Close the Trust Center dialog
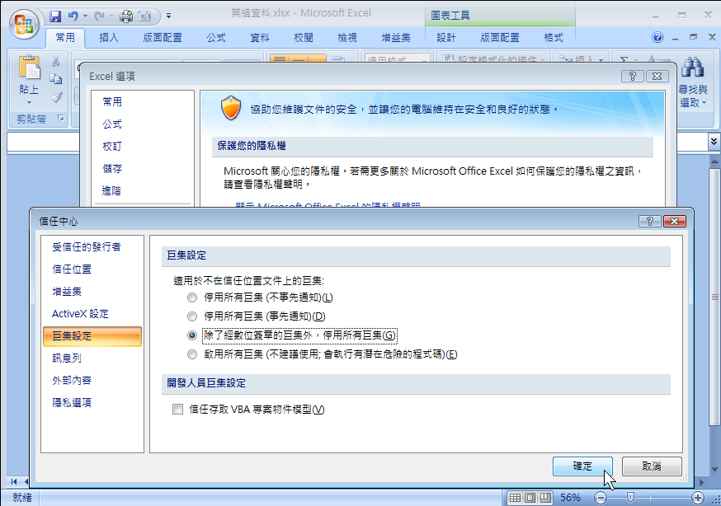Viewport: 721px width, 506px height. click(675, 222)
